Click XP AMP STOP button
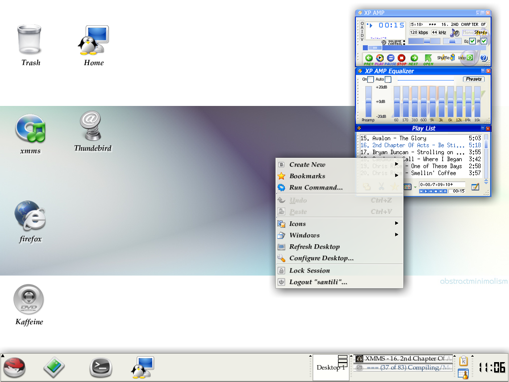 [402, 58]
